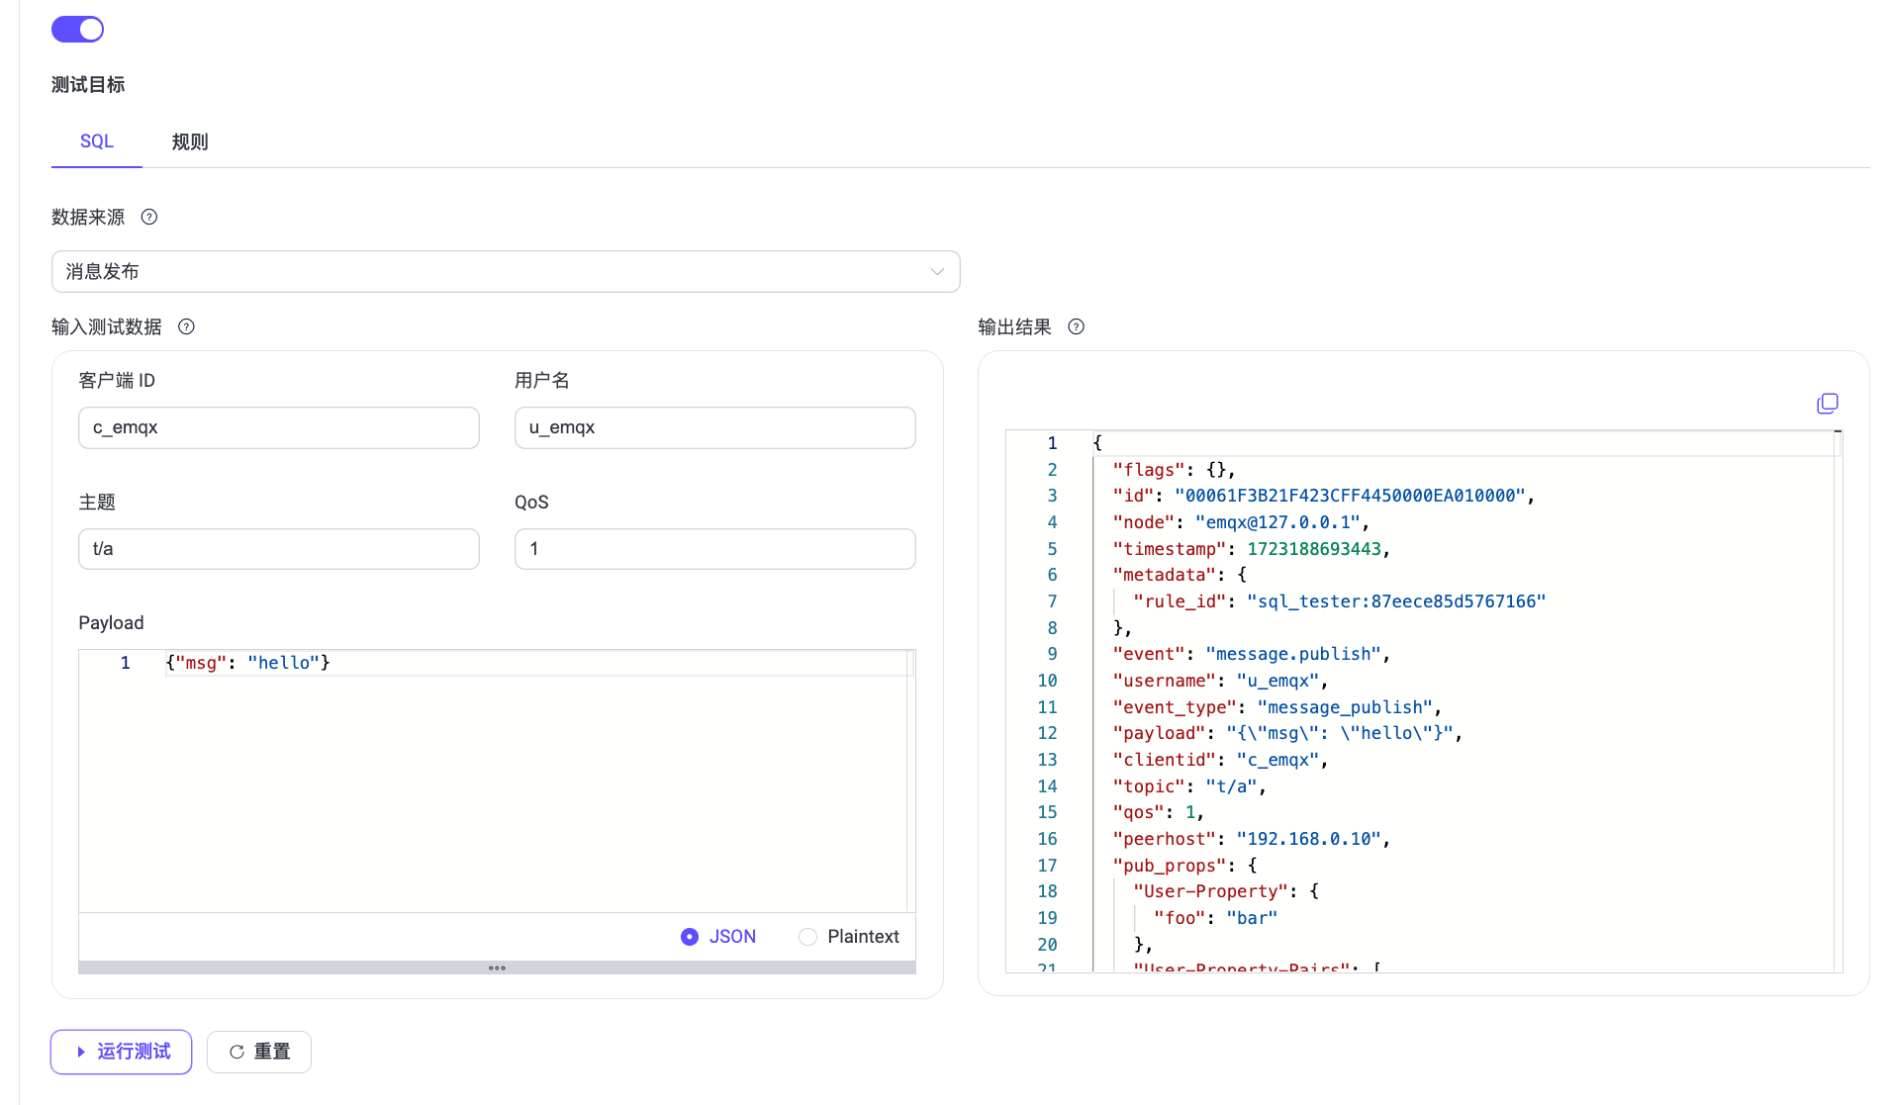Screen dimensions: 1890x1105
Task: Click help icon beside 输入测试数据
Action: pyautogui.click(x=186, y=327)
